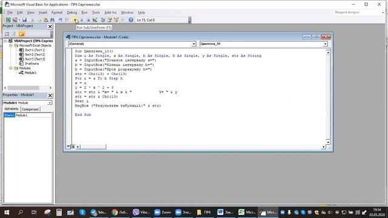Toggle Procedure View at code window bottom
The width and height of the screenshot is (388, 218).
69,147
